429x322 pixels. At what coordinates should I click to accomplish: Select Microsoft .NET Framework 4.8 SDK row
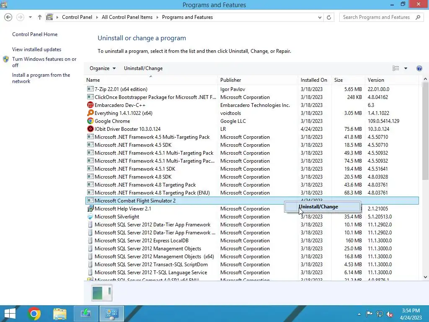[x=252, y=177]
